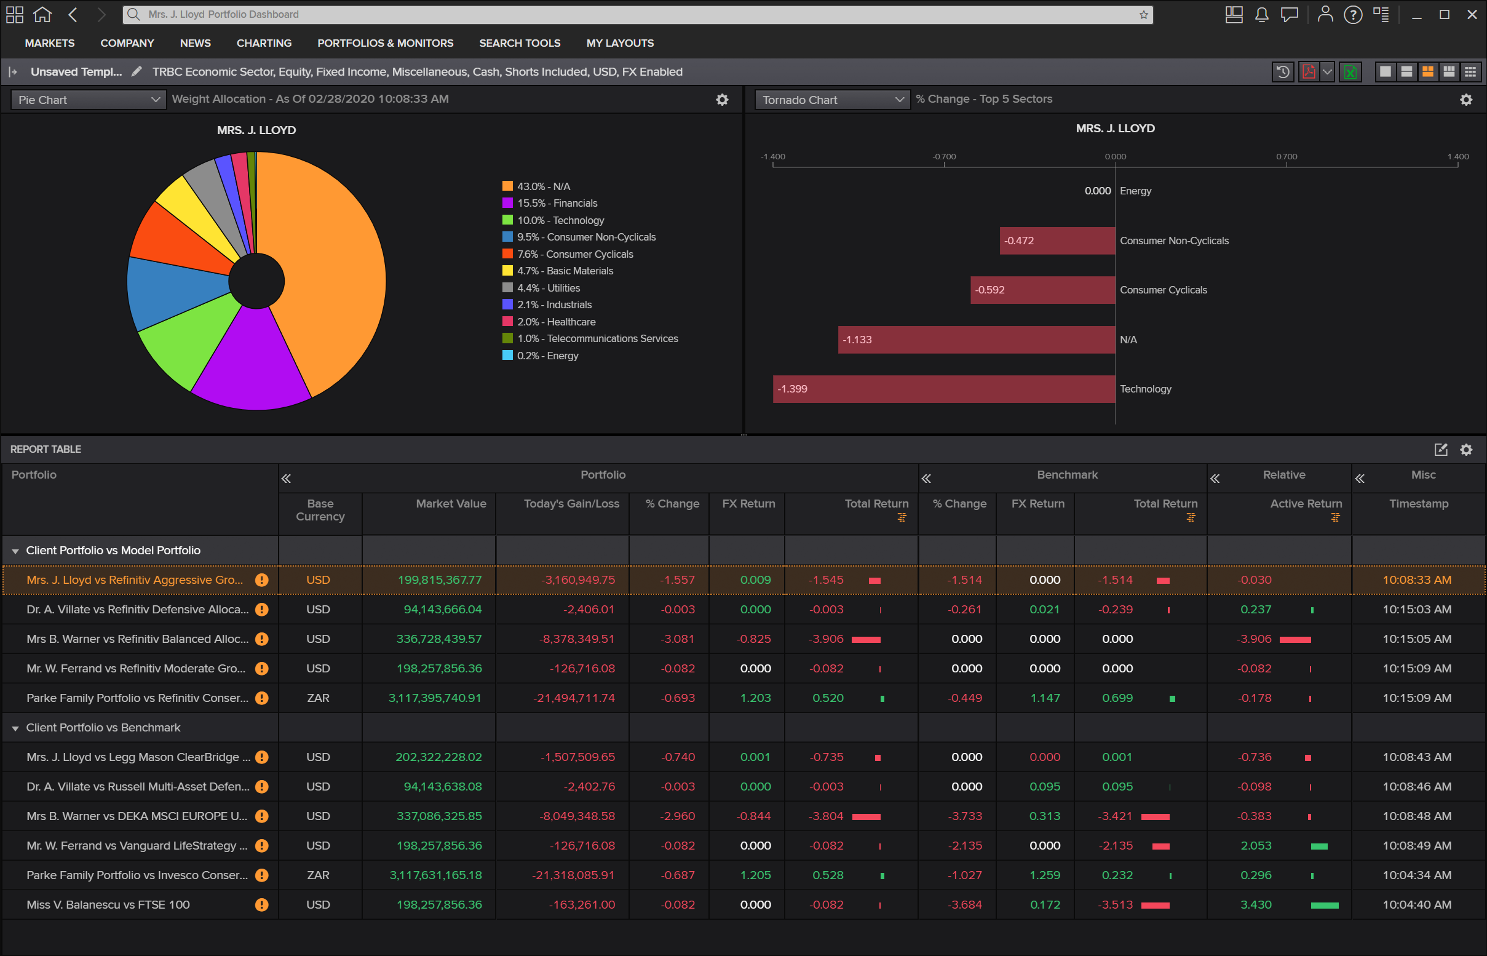The width and height of the screenshot is (1487, 956).
Task: Open the NEWS menu
Action: [196, 43]
